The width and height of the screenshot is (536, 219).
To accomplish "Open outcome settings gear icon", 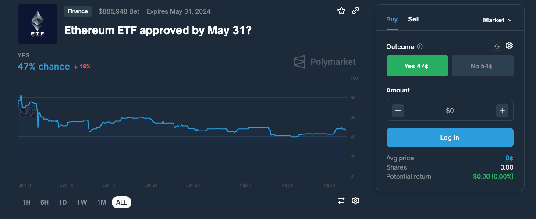I will (509, 46).
